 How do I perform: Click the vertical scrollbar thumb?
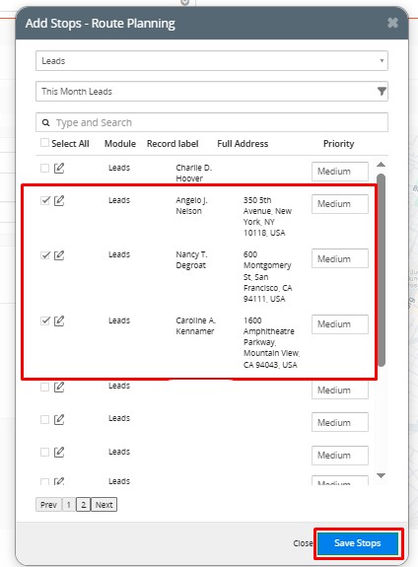[381, 270]
